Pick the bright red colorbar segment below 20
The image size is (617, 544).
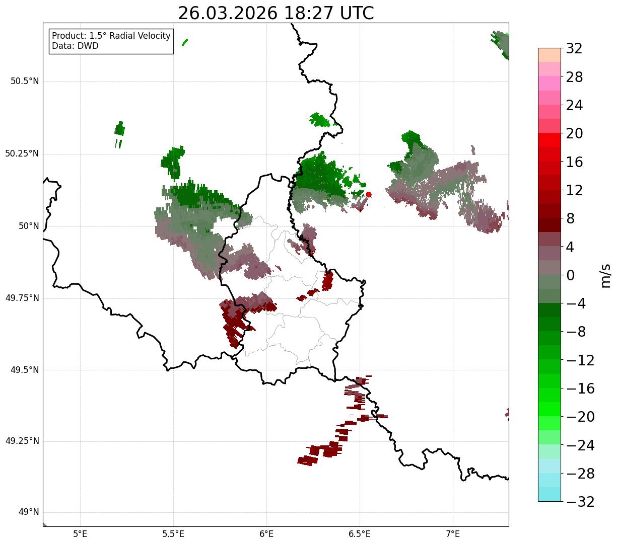(x=550, y=140)
